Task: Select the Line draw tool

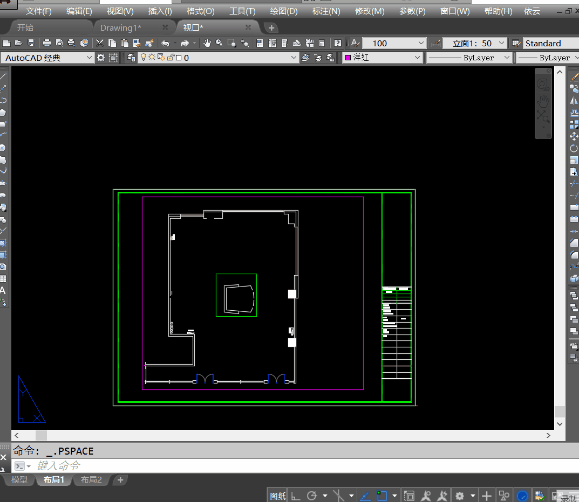Action: point(3,76)
